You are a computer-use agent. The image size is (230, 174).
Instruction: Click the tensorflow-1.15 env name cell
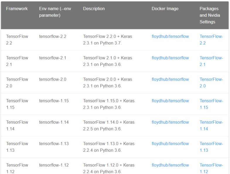54,101
